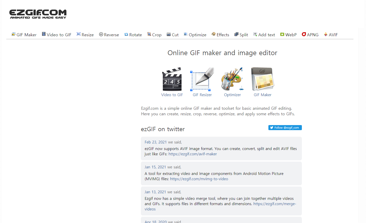Image resolution: width=366 pixels, height=223 pixels.
Task: Open the Jan 13, 2021 tweet date link
Action: (x=155, y=192)
